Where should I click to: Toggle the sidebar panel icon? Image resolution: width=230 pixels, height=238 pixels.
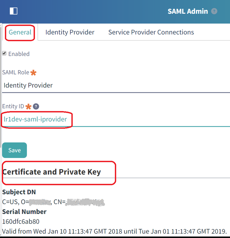click(13, 11)
